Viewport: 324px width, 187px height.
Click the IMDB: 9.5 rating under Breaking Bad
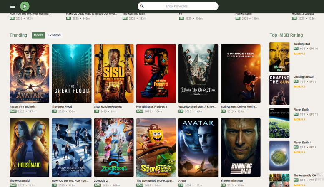[x=299, y=54]
